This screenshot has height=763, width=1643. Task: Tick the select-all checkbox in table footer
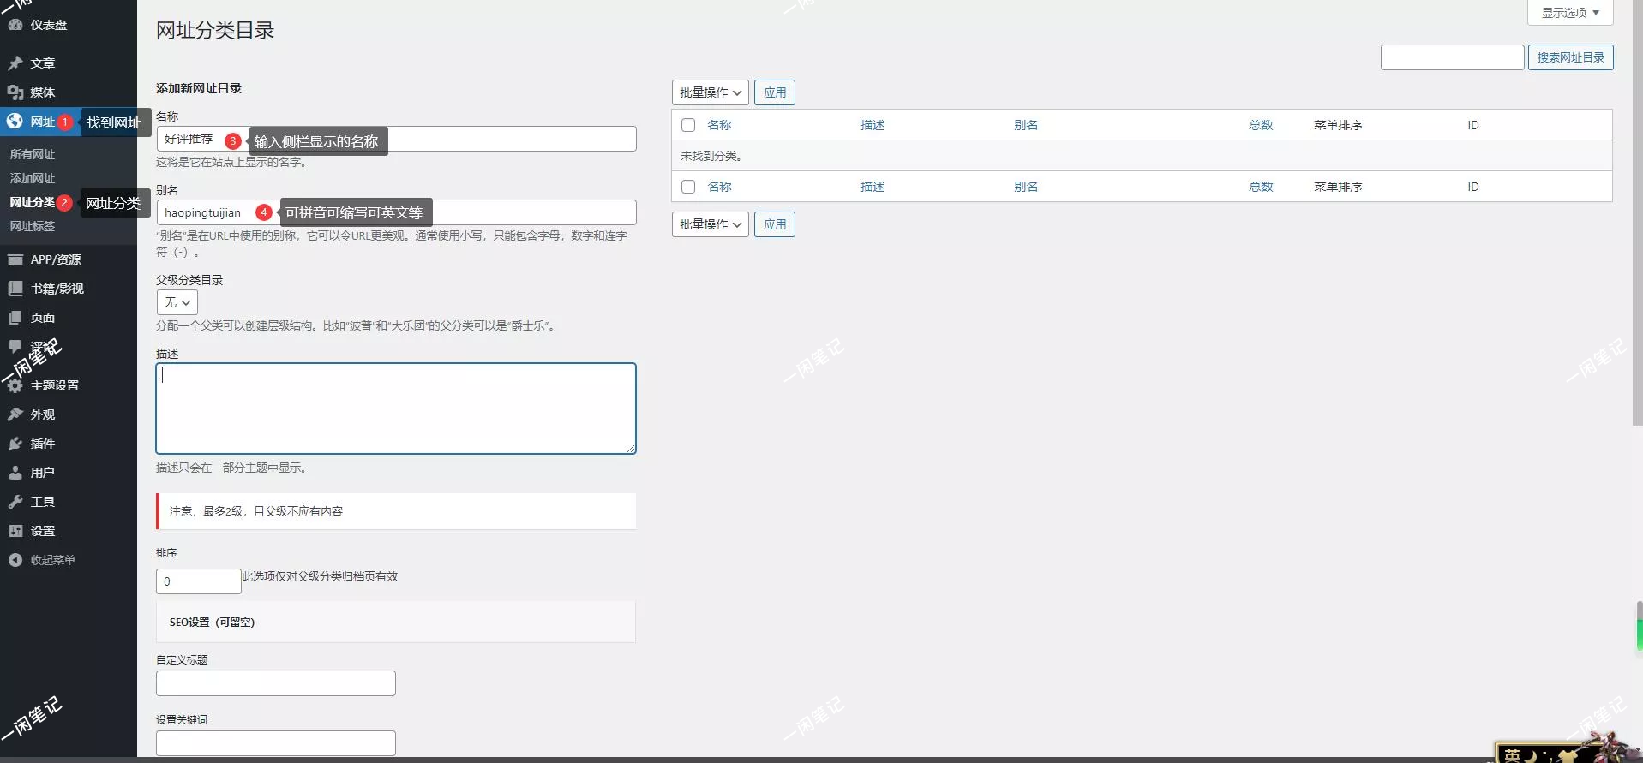pos(688,187)
